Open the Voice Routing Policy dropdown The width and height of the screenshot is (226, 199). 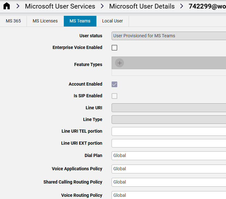169,195
